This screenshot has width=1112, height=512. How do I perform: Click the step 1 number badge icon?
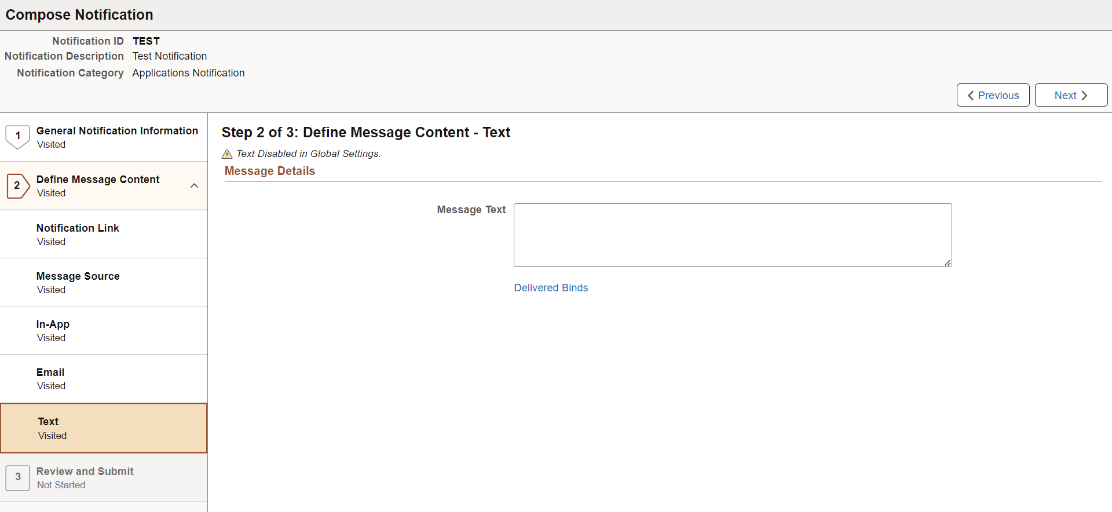18,137
